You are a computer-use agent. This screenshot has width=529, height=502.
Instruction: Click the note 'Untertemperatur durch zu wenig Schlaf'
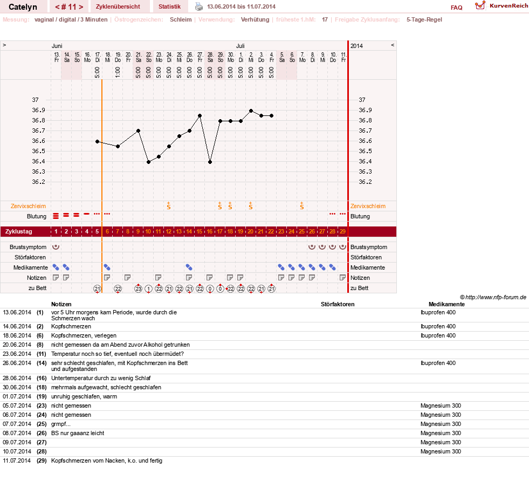click(101, 378)
